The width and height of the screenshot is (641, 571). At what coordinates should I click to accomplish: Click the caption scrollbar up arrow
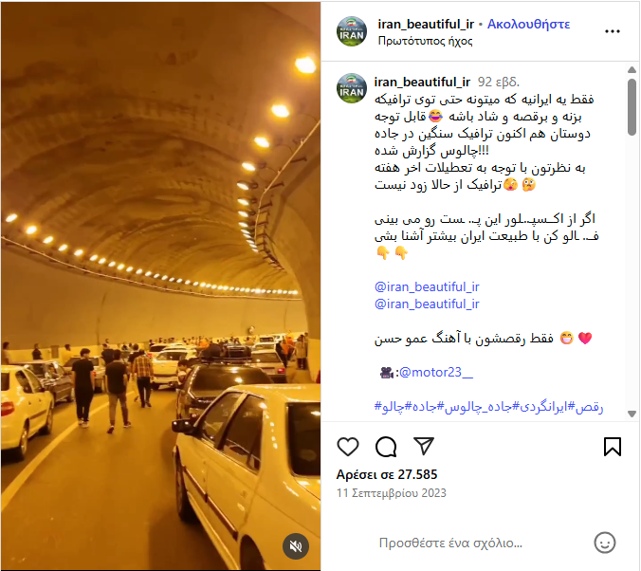632,69
